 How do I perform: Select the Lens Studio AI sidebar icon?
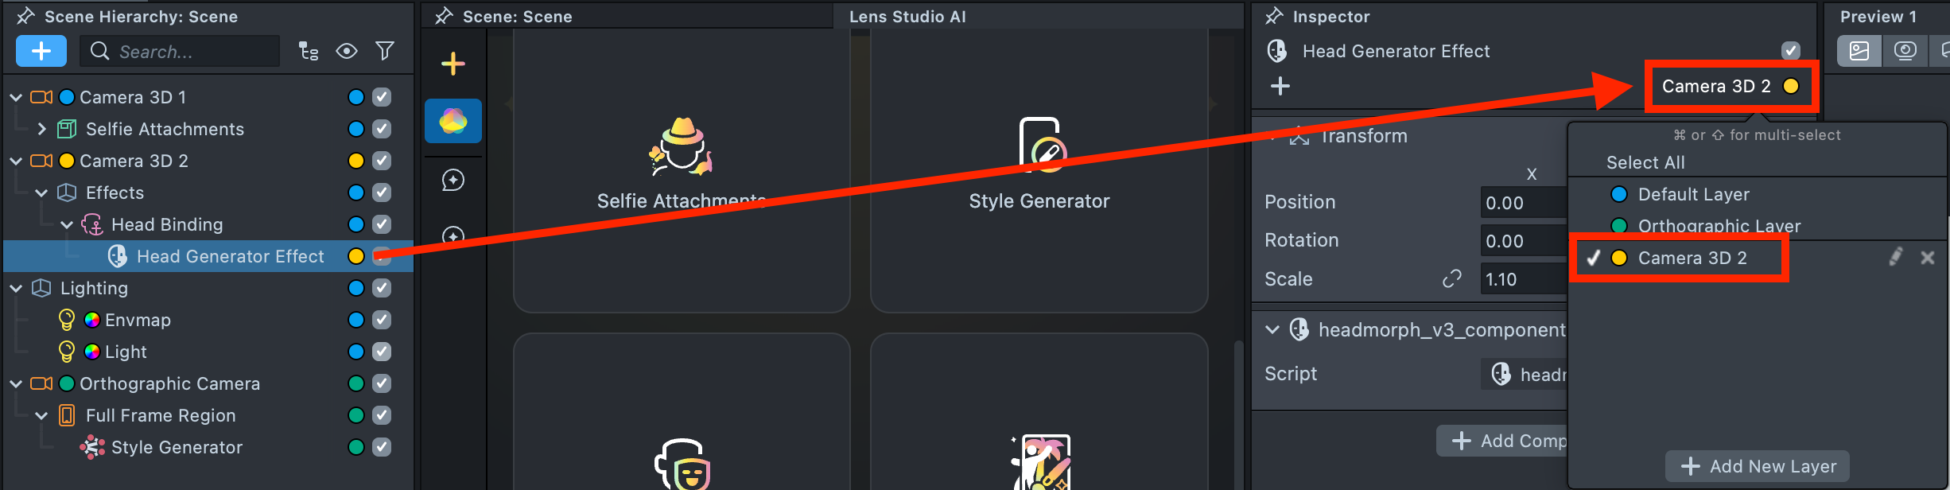click(453, 121)
